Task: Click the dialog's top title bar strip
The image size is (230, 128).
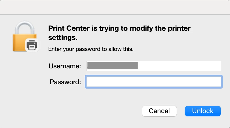Action: (115, 7)
